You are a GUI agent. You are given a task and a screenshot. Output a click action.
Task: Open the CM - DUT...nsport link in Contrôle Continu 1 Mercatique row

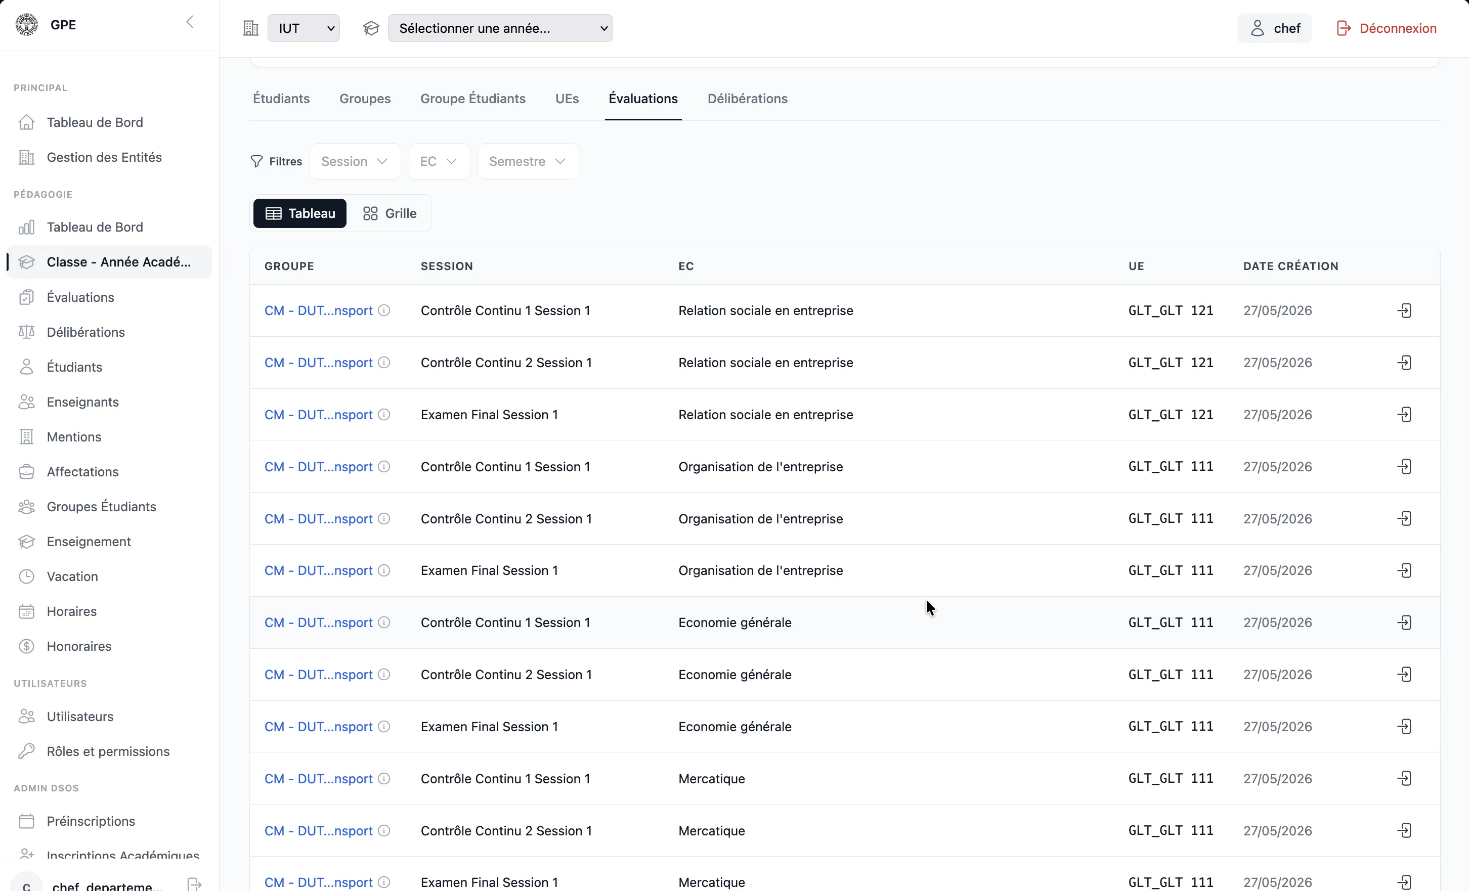[318, 778]
